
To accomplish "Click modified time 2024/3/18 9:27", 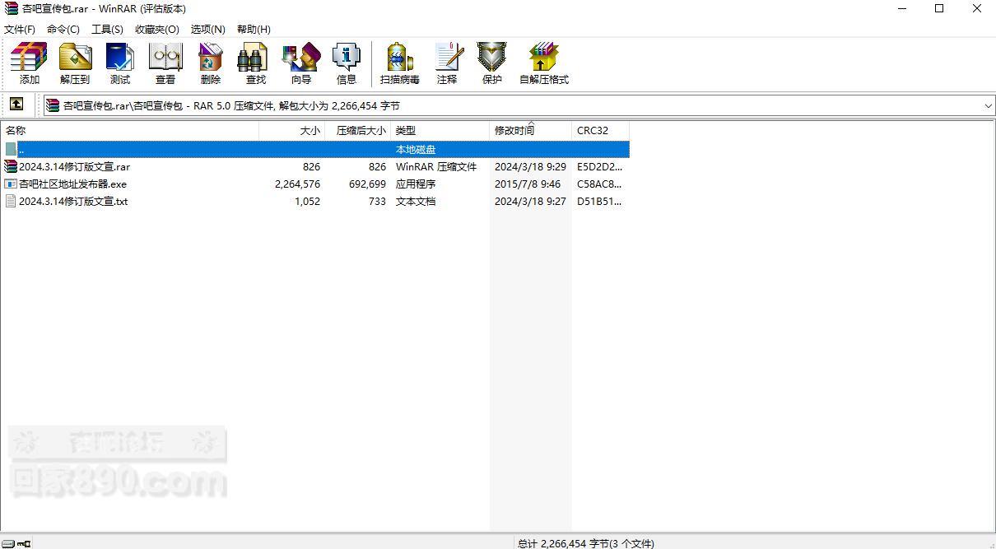I will 530,201.
